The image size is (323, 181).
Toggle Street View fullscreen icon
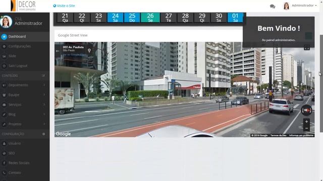point(307,48)
